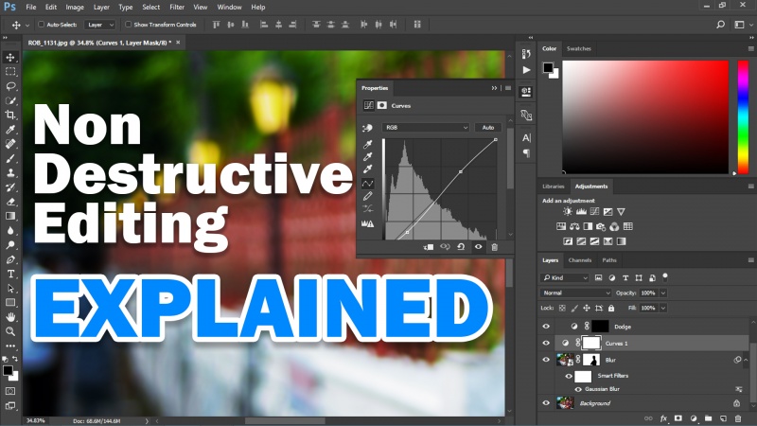Pick the black point eyedropper in Curves

tap(368, 144)
